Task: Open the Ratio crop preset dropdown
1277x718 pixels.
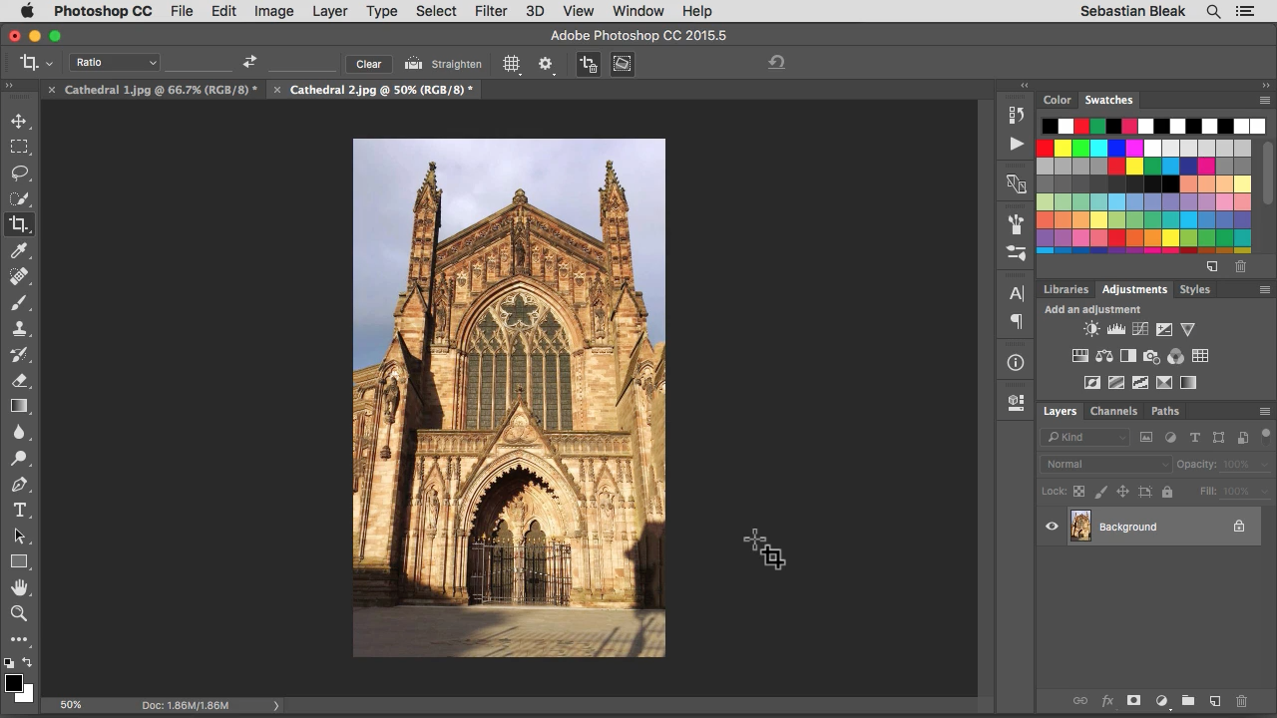Action: [115, 63]
